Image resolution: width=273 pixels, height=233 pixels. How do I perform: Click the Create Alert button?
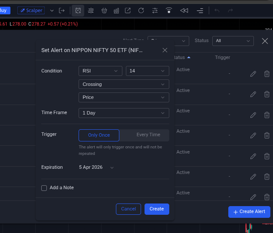point(249,212)
